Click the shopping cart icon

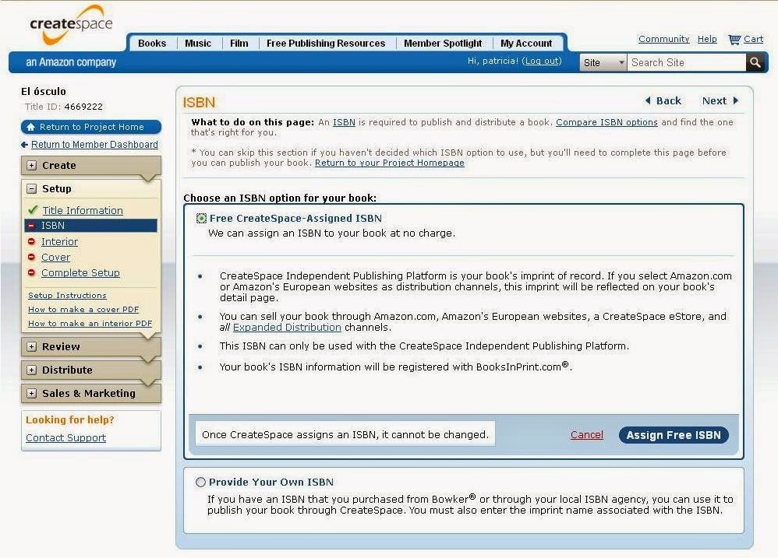734,39
